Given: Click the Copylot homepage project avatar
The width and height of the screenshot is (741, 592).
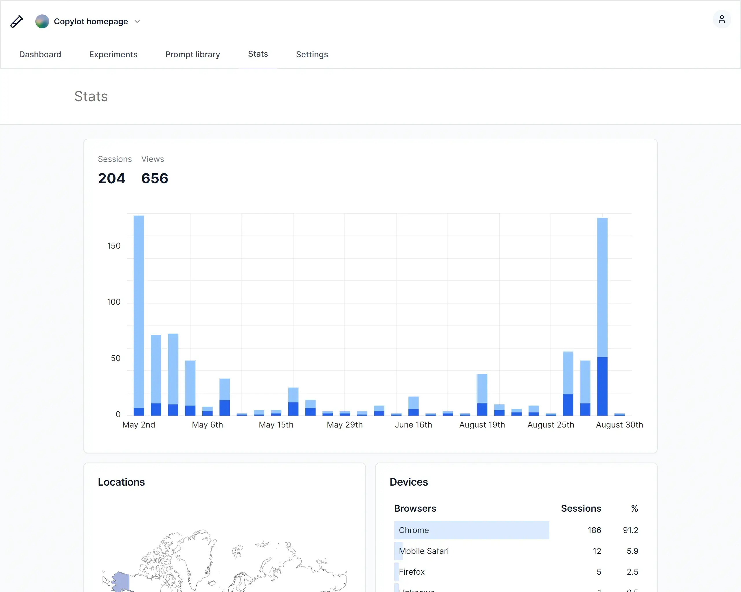Looking at the screenshot, I should (x=42, y=21).
